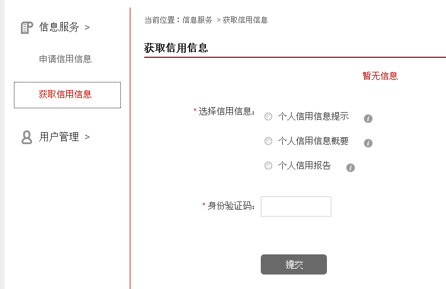
Task: Select 获取信用信息 in the sidebar menu
Action: click(66, 94)
